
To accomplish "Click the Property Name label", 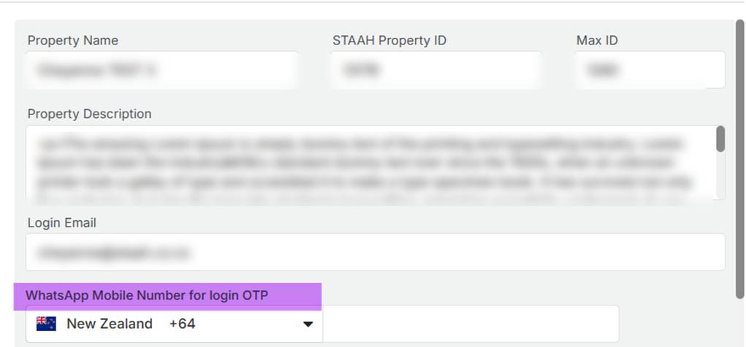I will [x=73, y=40].
